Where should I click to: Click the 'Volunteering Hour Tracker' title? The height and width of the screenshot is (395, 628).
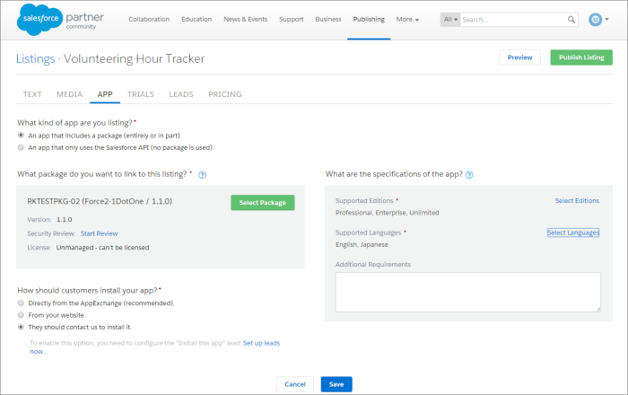(135, 59)
